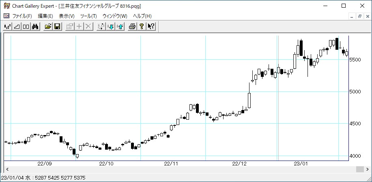The height and width of the screenshot is (182, 372).
Task: Click the 4500 price axis label
Action: tap(355, 123)
